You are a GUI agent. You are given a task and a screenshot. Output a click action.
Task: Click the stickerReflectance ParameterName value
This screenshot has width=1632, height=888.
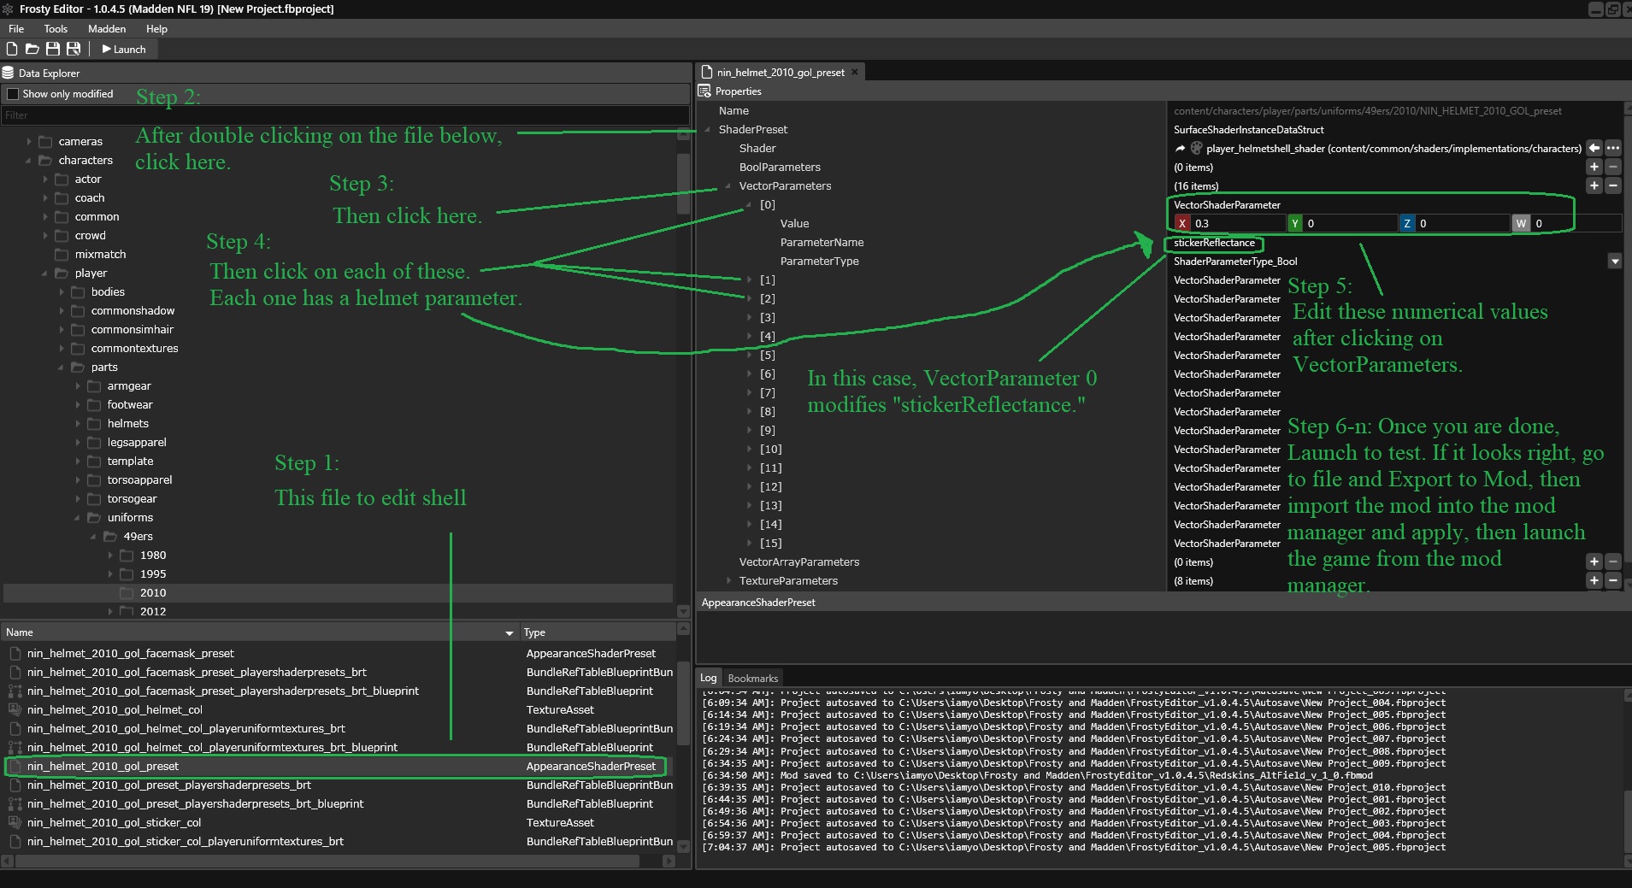pyautogui.click(x=1214, y=243)
